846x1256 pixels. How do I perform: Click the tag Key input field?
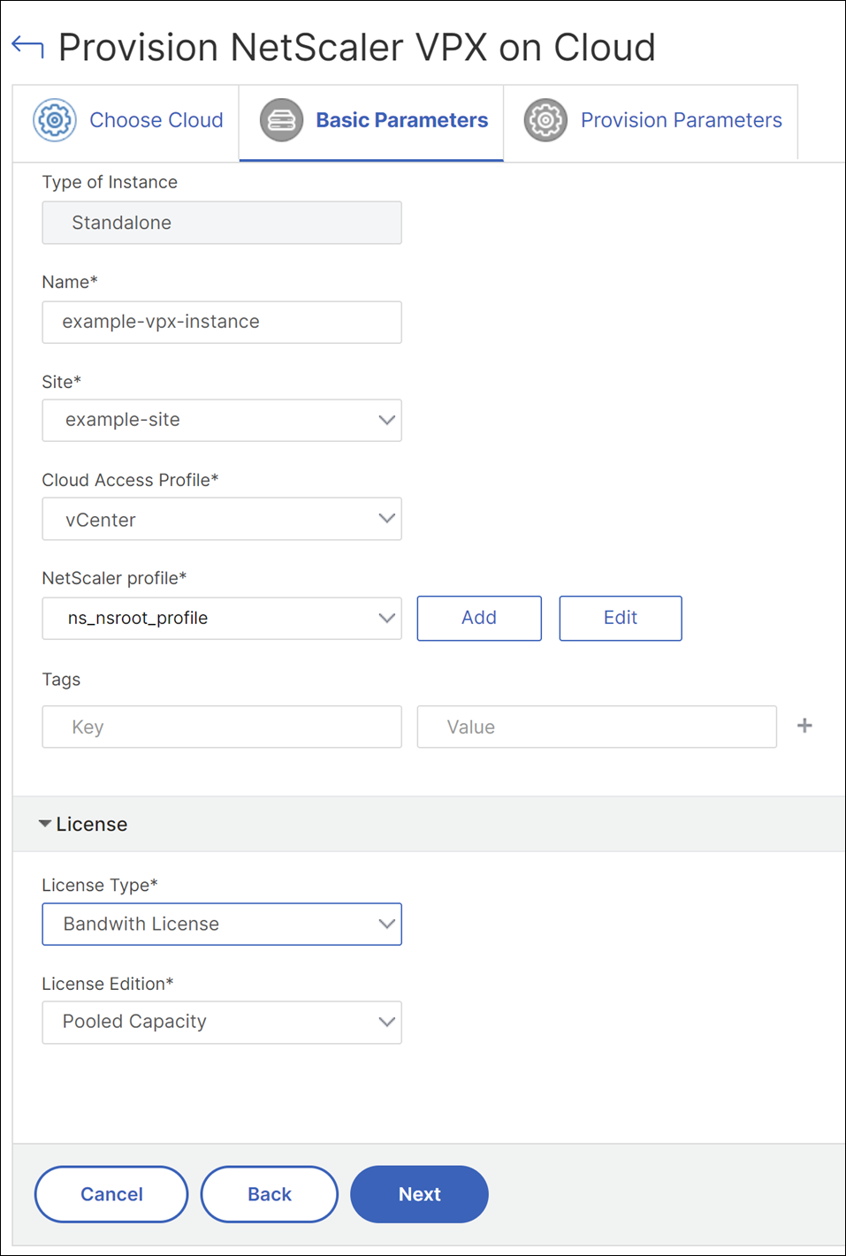coord(222,727)
